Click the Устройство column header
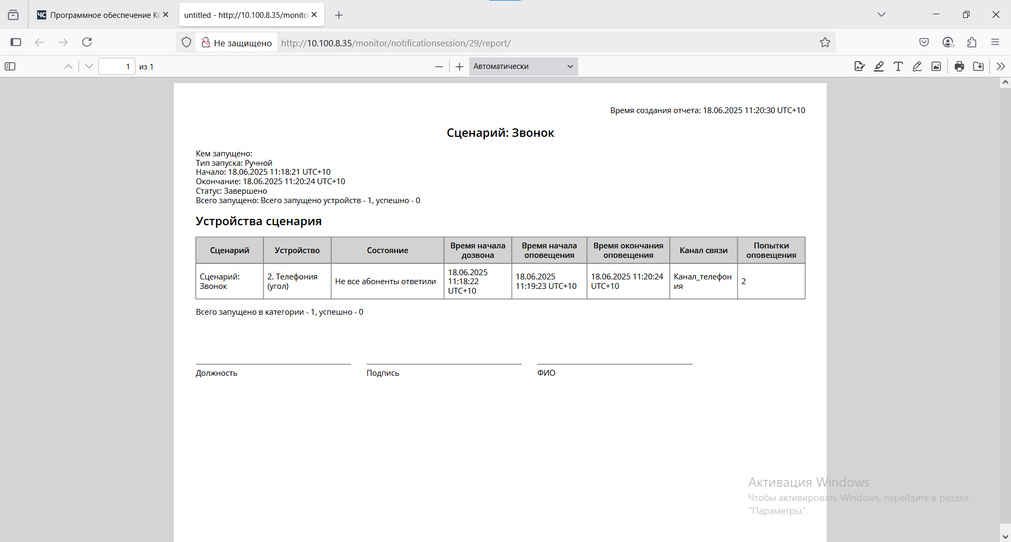The image size is (1011, 542). pos(297,250)
